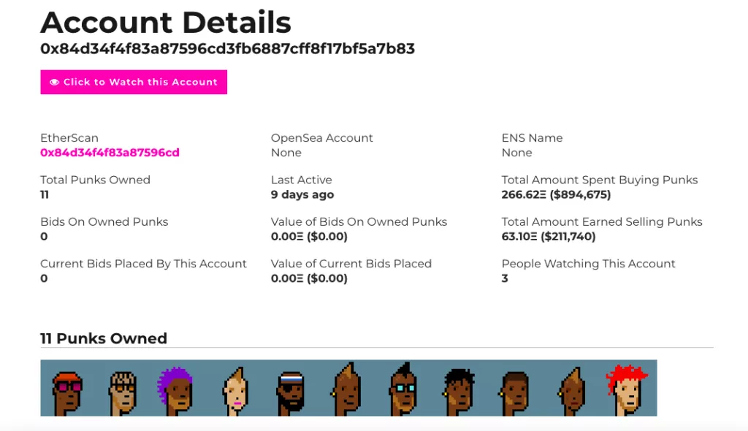Screen dimensions: 748x431
Task: Choose the purple-haired punk
Action: point(176,391)
